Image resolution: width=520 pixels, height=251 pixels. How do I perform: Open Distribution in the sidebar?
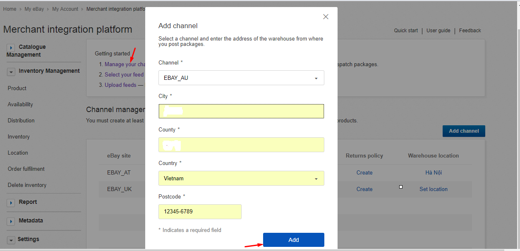[x=21, y=120]
